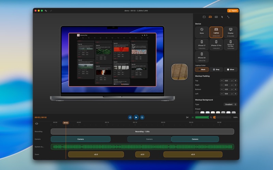Viewport: 273px width, 170px height.
Task: Click the Camera track label
Action: [x=38, y=139]
